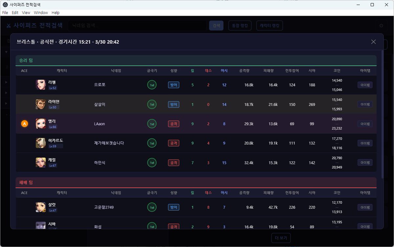Open 아이템 for 샬럿 row
Image resolution: width=394 pixels, height=247 pixels.
[365, 207]
